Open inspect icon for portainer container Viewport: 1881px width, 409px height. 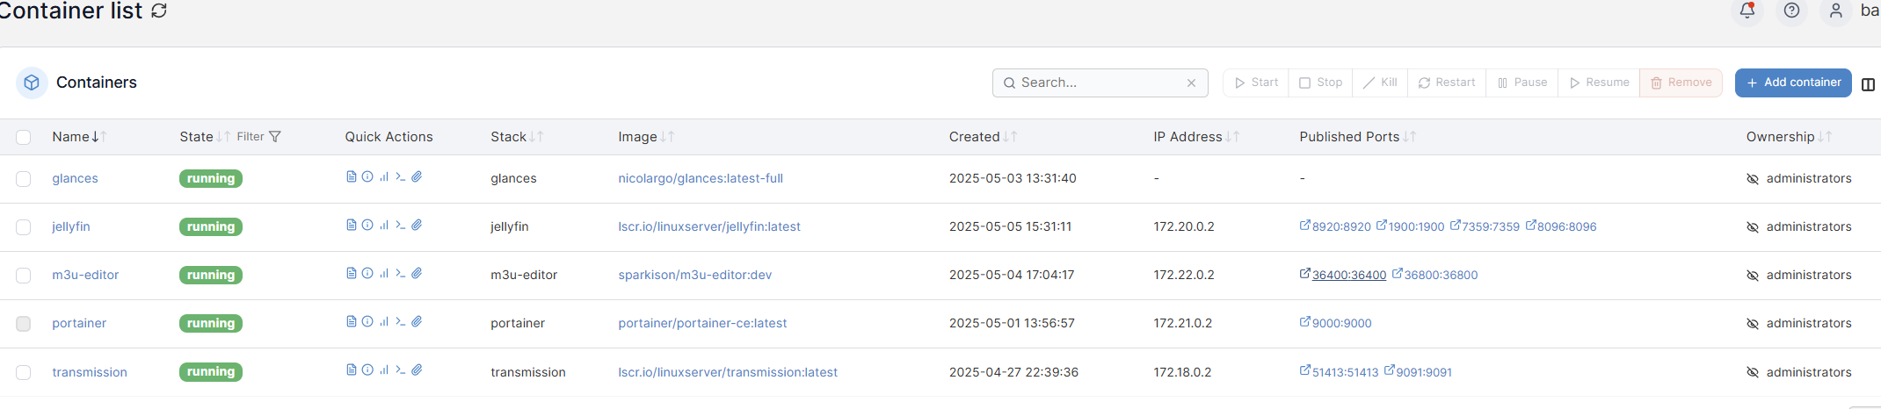[x=367, y=321]
